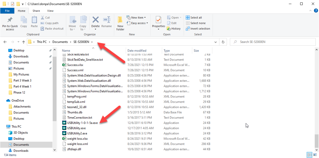Select This PC in navigation pane
319x158 pixels.
coord(16,127)
